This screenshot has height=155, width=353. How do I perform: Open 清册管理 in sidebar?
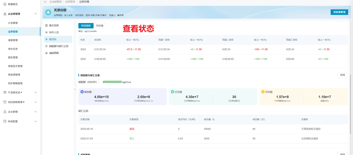point(13,40)
